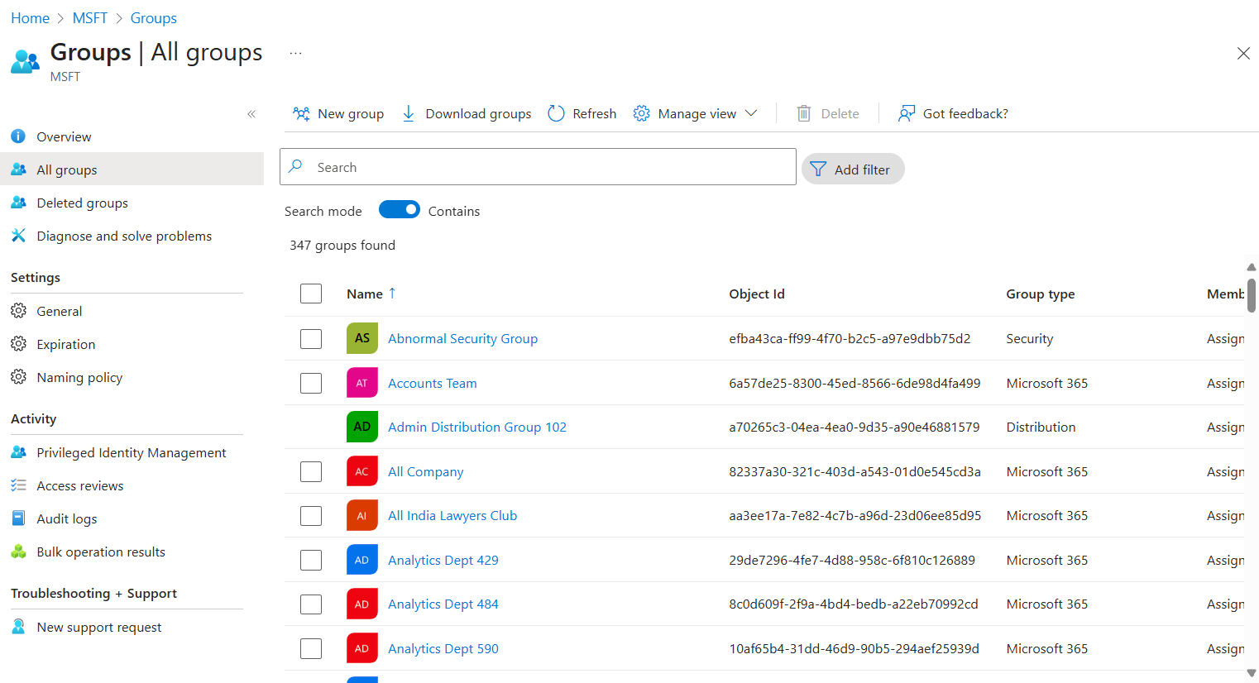Screen dimensions: 1259x683
Task: Collapse the sidebar with double chevron
Action: click(251, 114)
